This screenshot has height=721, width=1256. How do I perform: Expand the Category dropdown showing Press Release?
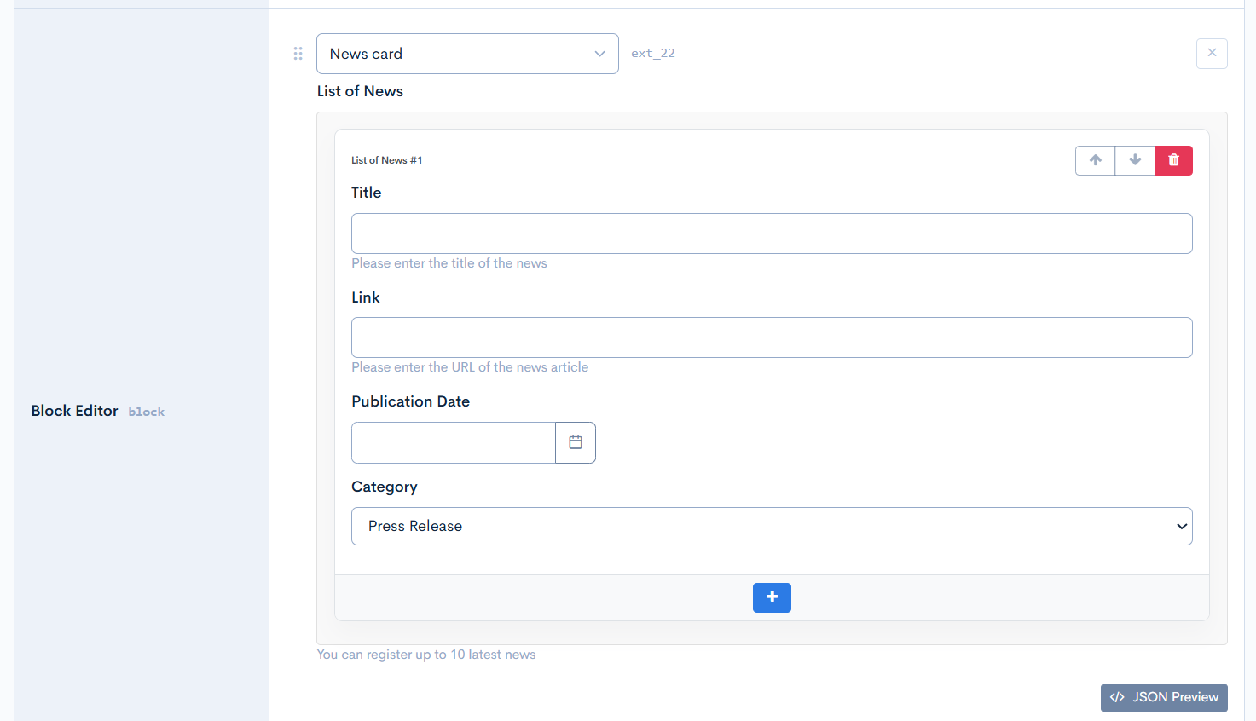(x=771, y=527)
